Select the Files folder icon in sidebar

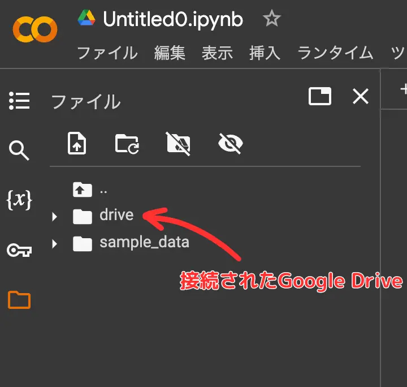19,299
